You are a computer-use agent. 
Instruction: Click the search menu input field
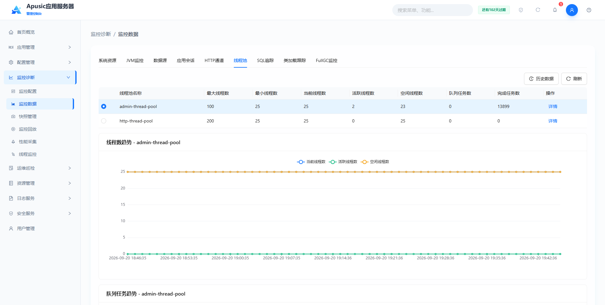[x=432, y=10]
